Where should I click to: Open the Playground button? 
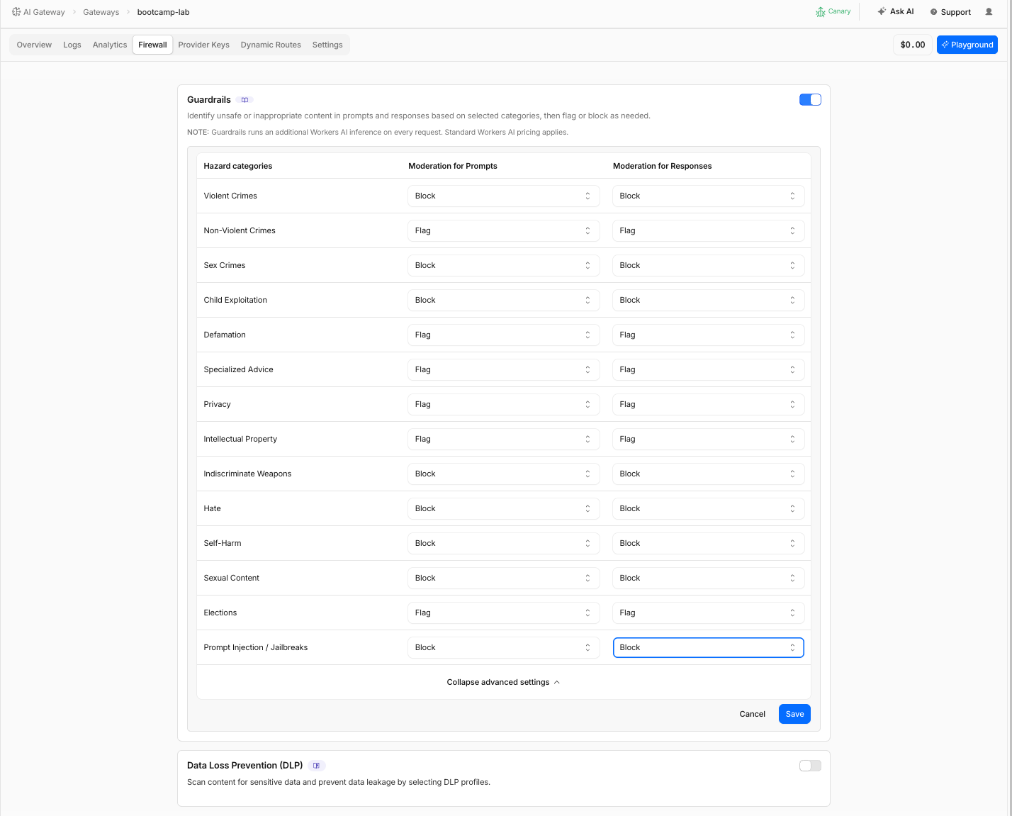coord(967,45)
